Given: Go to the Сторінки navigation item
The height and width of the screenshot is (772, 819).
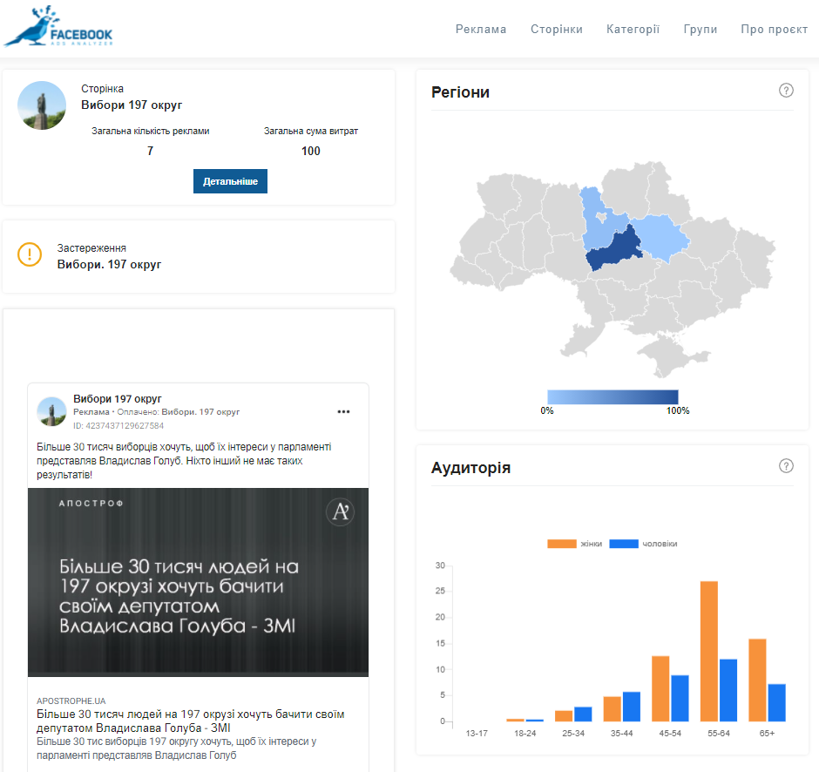Looking at the screenshot, I should click(x=557, y=29).
